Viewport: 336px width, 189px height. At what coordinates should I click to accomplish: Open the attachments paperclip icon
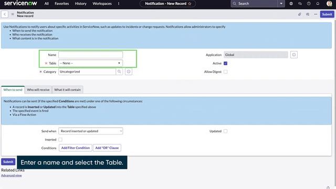click(300, 14)
